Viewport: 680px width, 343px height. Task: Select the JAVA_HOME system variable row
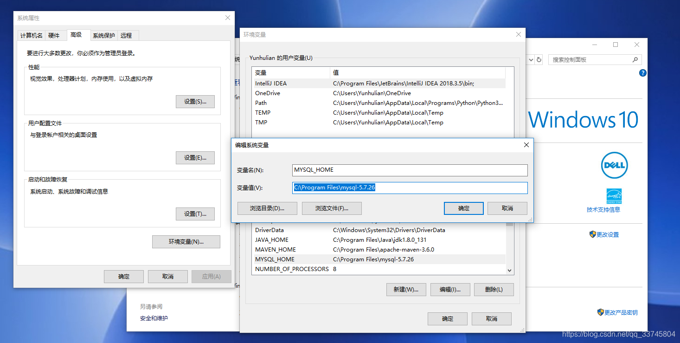(379, 240)
